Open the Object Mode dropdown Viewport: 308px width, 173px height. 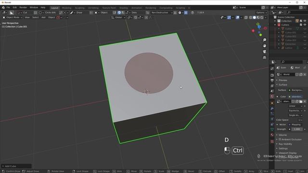click(x=12, y=17)
